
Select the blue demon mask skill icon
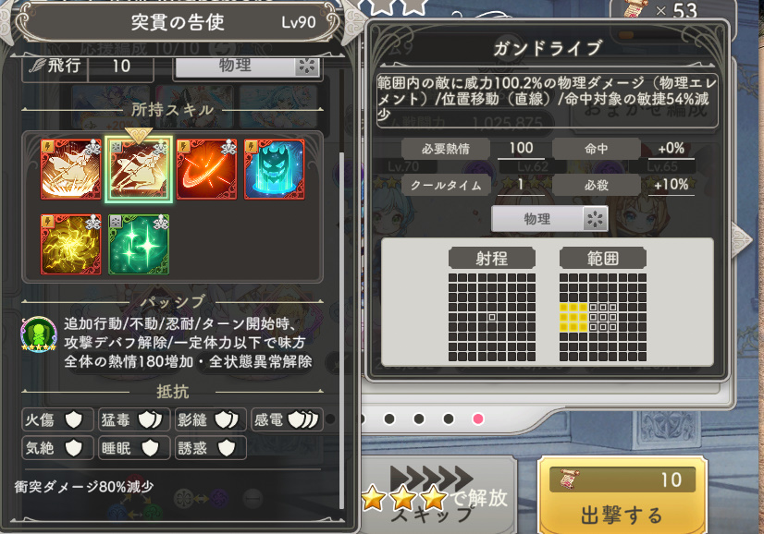(x=275, y=169)
